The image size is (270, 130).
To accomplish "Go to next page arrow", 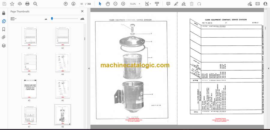I will (73, 4).
